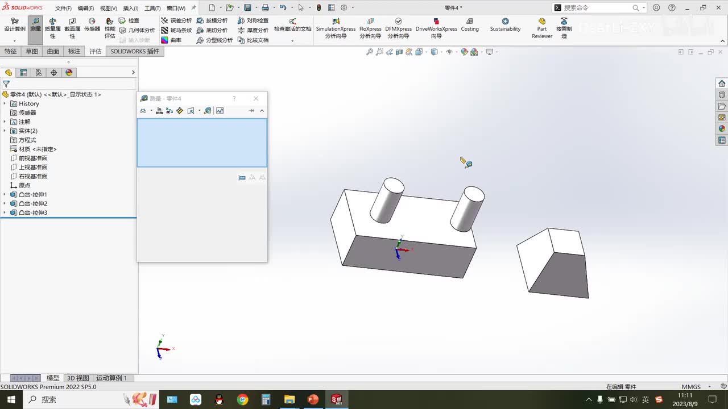The image size is (728, 409).
Task: Open the 运动算例 1 motion study tab
Action: pos(111,378)
